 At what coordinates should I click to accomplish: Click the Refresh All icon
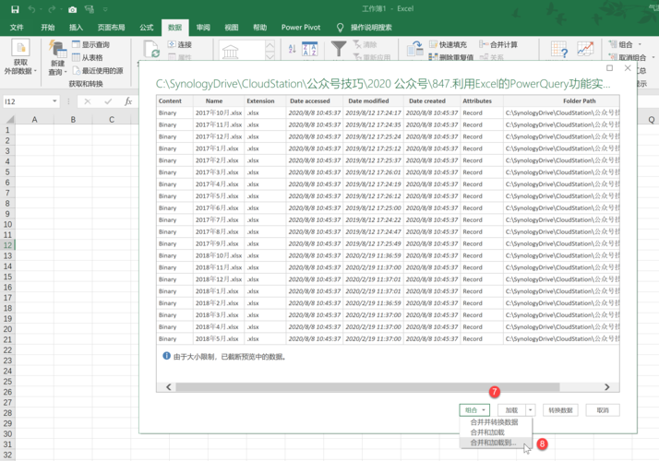150,49
